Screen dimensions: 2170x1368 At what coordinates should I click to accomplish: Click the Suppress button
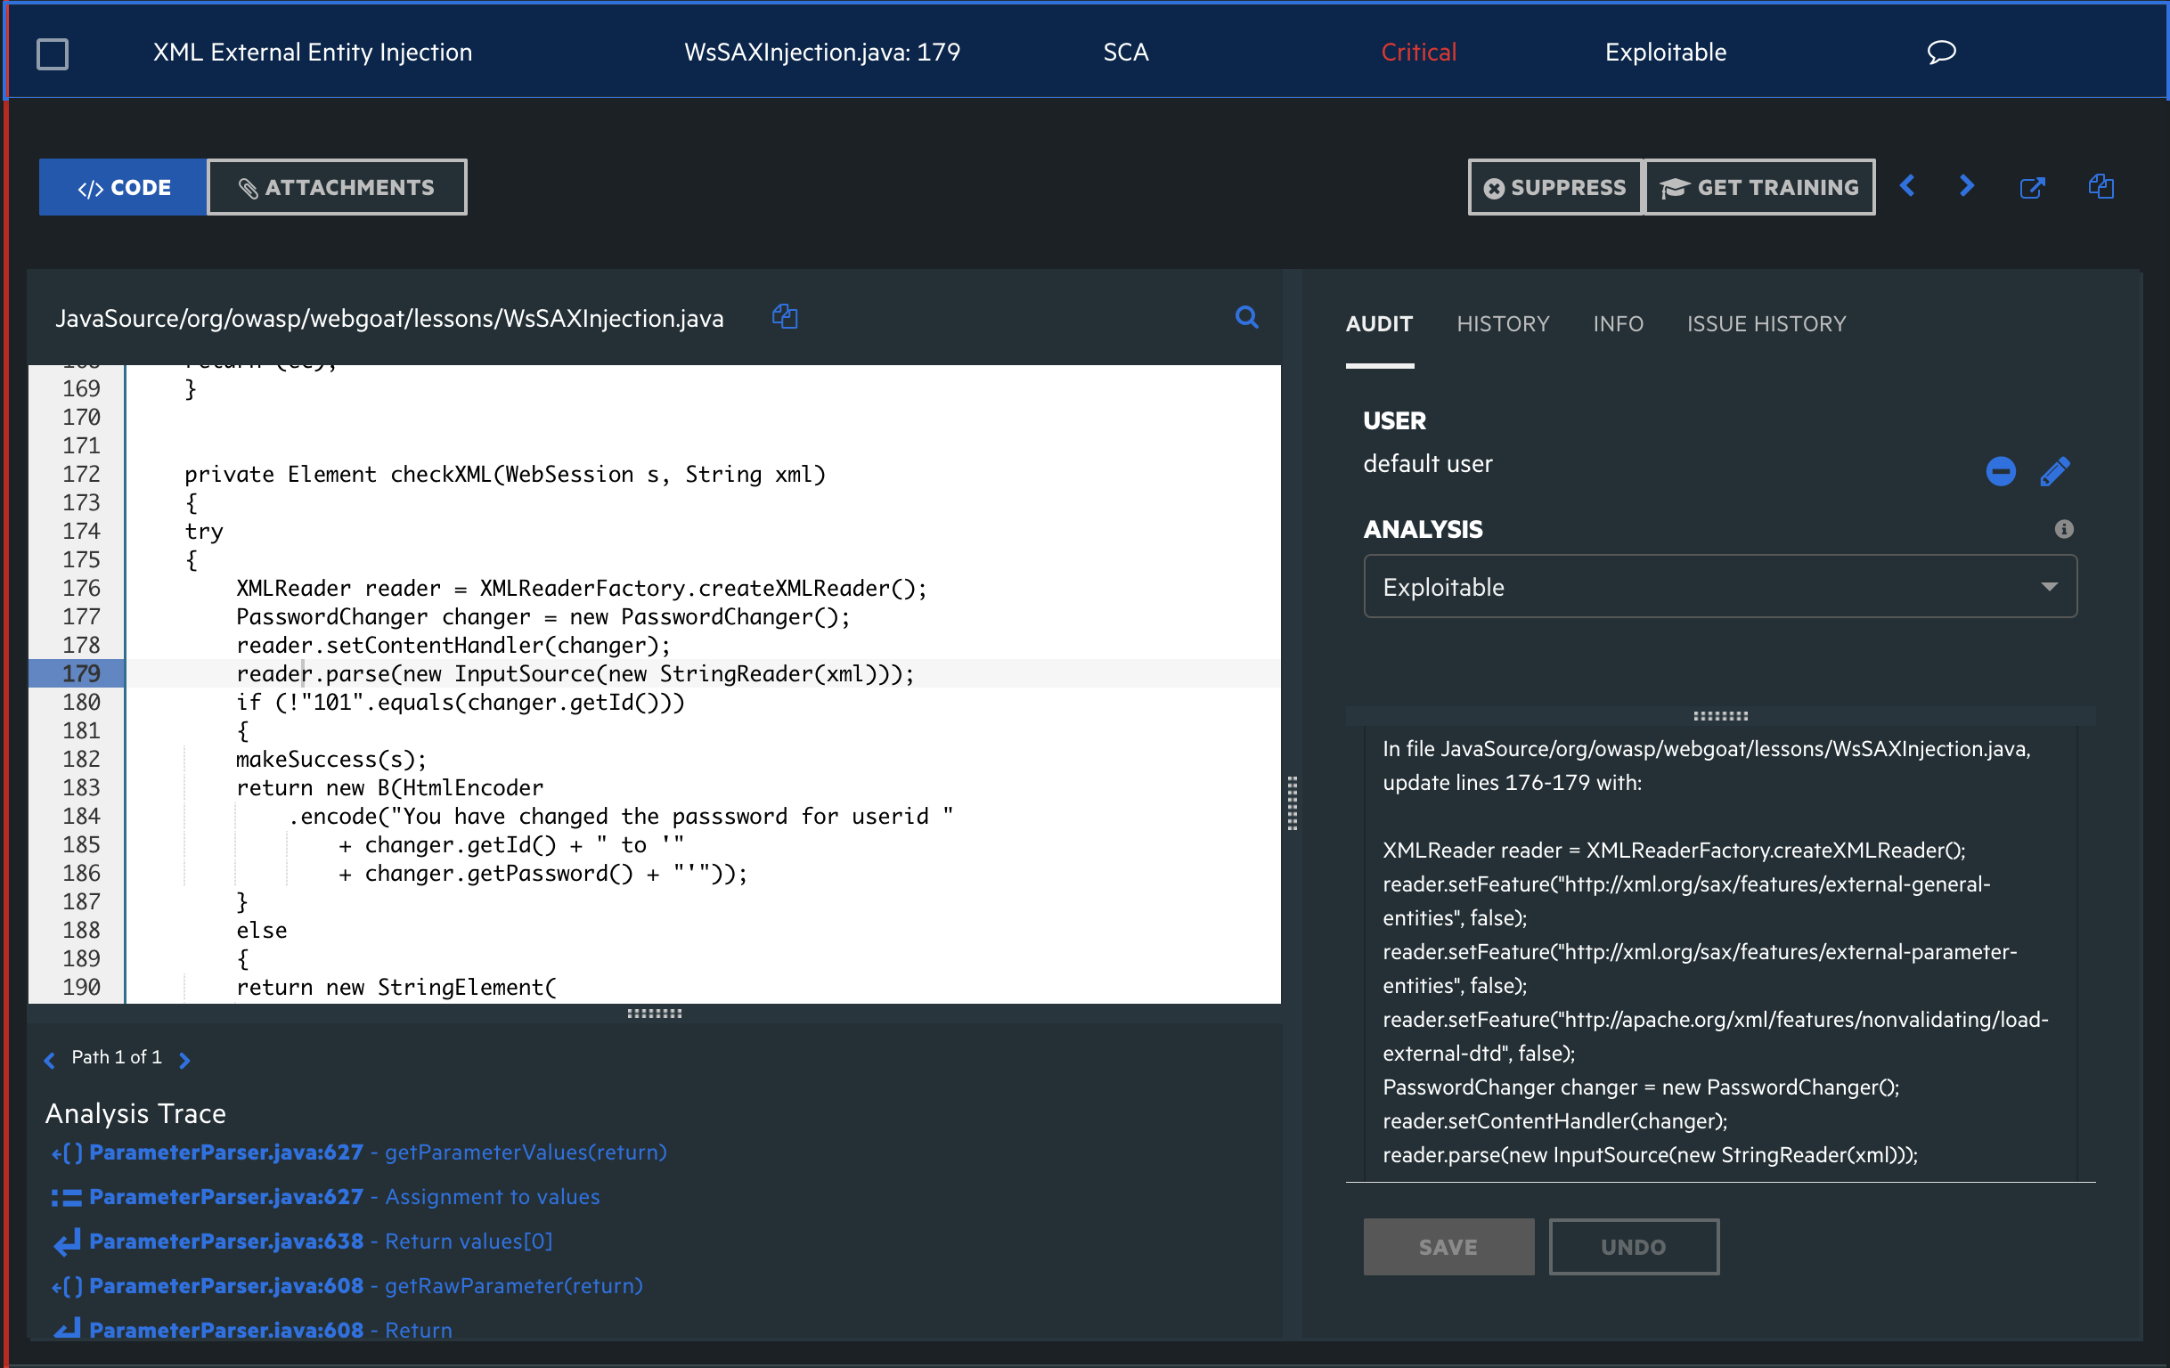click(1554, 187)
